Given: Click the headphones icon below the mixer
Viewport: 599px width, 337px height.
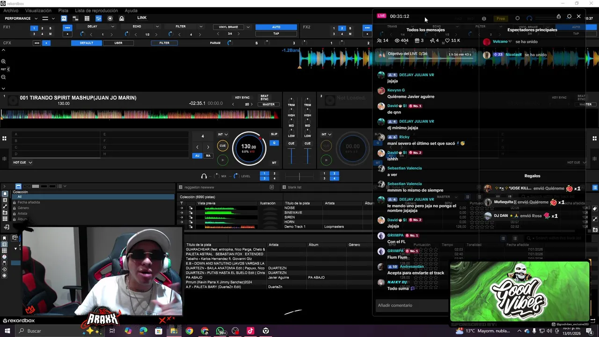Looking at the screenshot, I should [204, 176].
